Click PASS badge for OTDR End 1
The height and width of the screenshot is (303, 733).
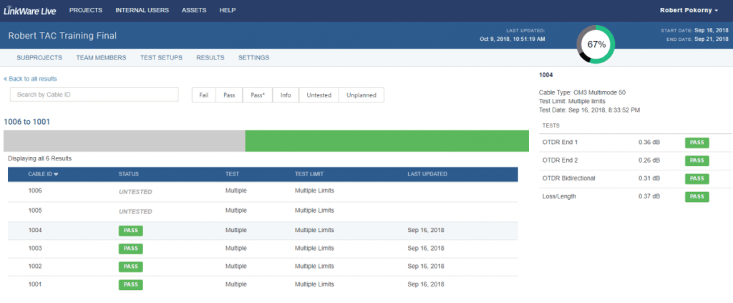[698, 143]
